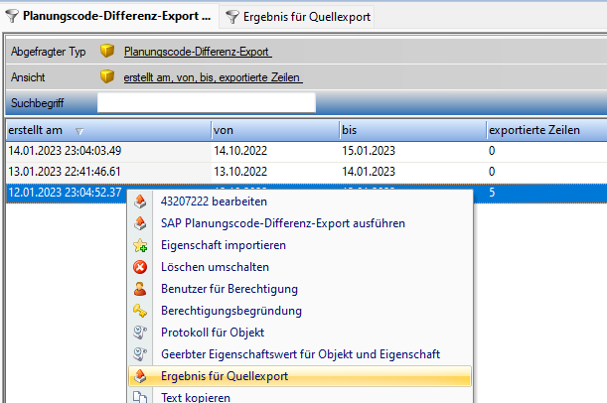Click the funnel icon on Ergebnis für Quellexport tab

[231, 16]
